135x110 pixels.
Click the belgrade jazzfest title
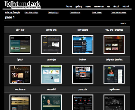tap(114, 60)
